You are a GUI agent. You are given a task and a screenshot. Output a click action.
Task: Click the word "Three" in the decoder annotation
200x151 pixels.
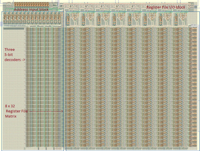[9, 50]
